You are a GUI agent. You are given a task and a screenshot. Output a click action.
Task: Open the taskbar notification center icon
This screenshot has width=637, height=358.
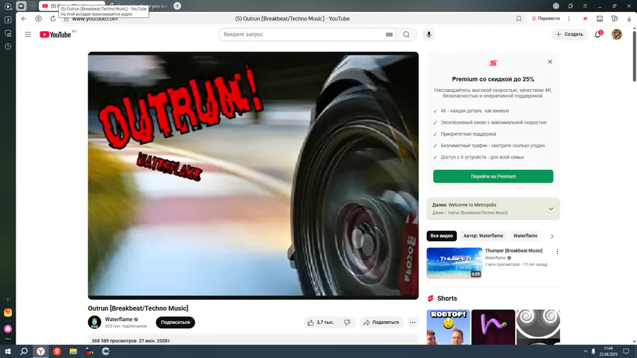tap(626, 352)
